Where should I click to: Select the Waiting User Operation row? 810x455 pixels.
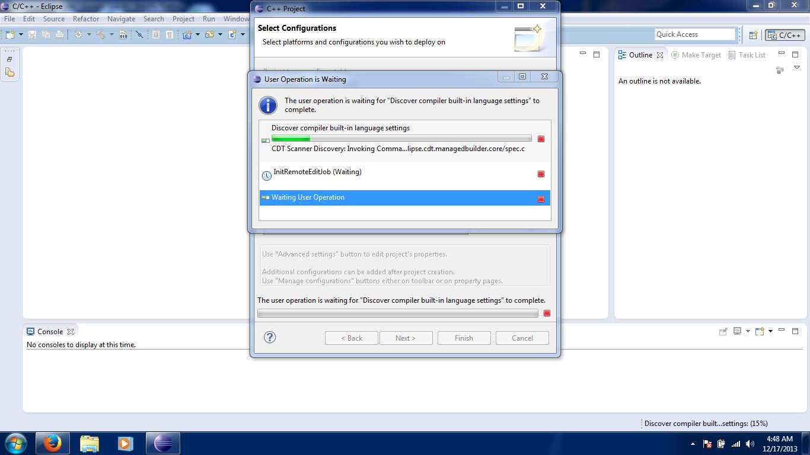pyautogui.click(x=405, y=198)
